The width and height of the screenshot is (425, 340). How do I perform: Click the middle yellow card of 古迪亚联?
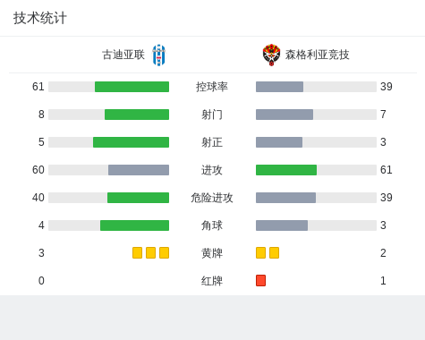click(150, 252)
